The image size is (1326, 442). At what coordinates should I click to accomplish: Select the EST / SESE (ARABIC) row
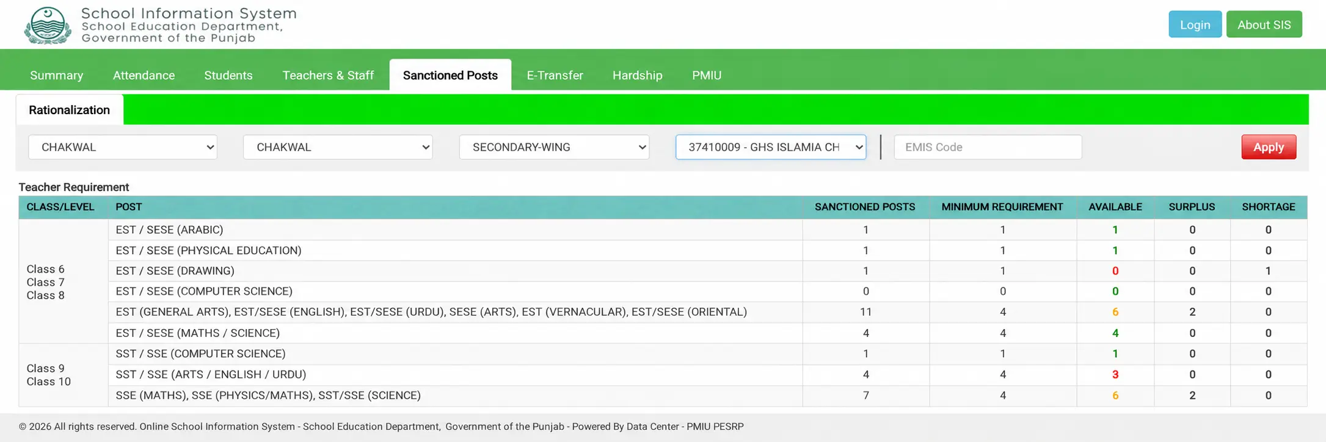pyautogui.click(x=708, y=230)
